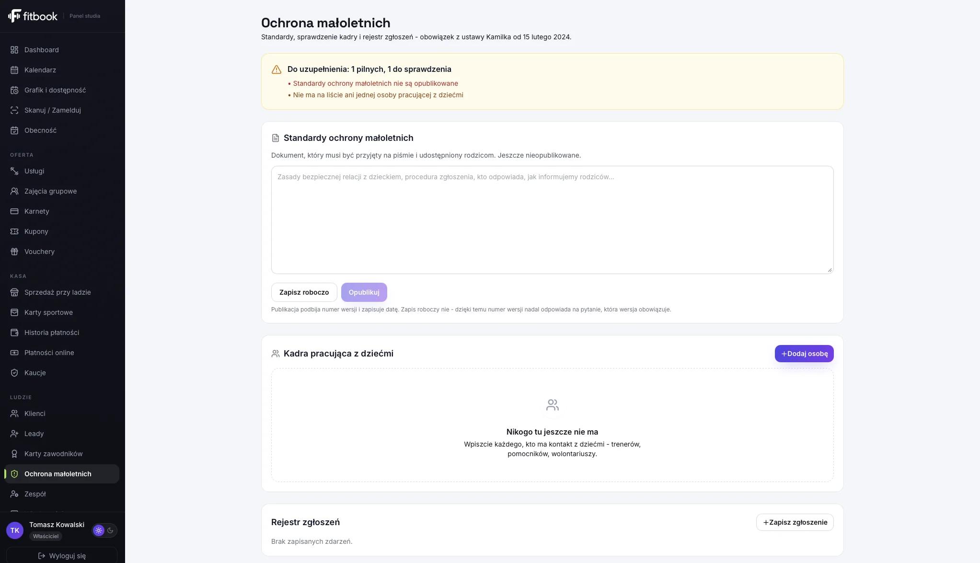Click the Sprzedaż przy ladzie store icon
The height and width of the screenshot is (563, 980).
pos(14,292)
